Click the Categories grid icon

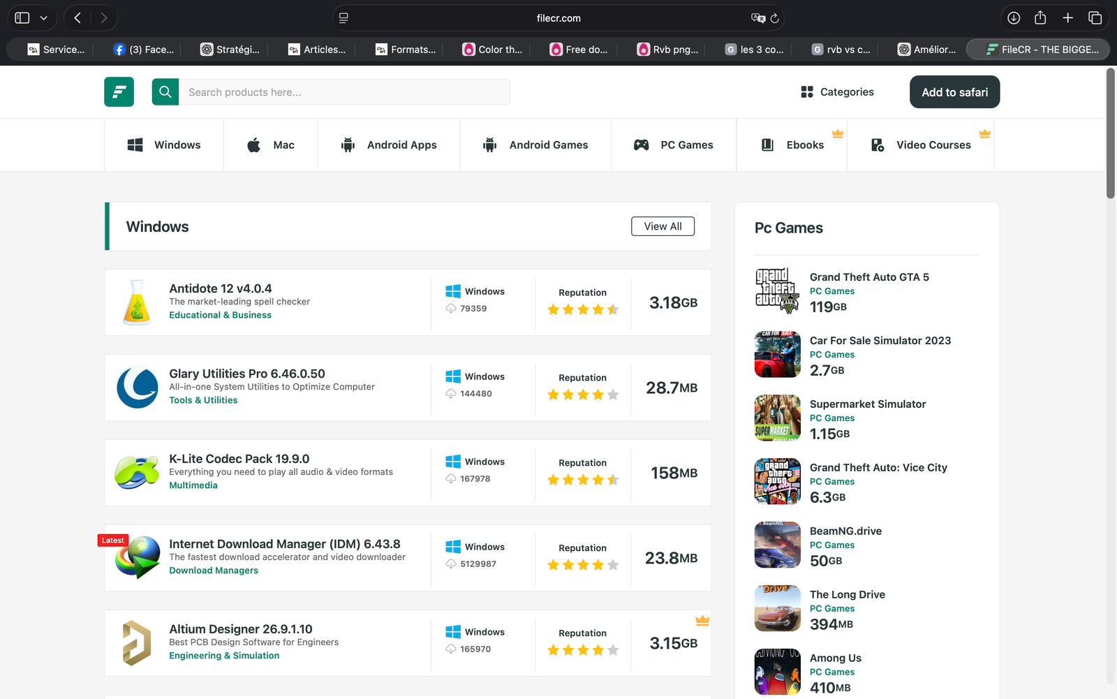tap(807, 91)
